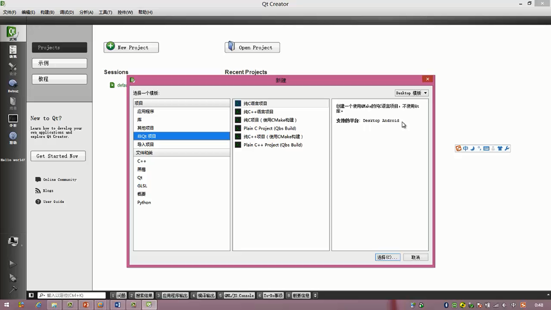551x310 pixels.
Task: Click the kit selector monitor icon
Action: pyautogui.click(x=13, y=241)
